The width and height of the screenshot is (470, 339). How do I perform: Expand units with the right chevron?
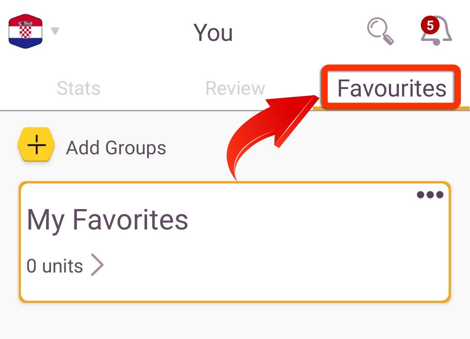pyautogui.click(x=97, y=265)
